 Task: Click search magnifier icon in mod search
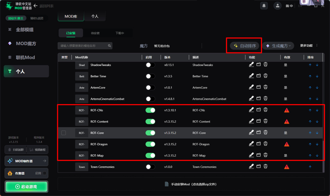pos(109,46)
